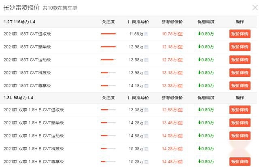Image resolution: width=259 pixels, height=167 pixels.
Task: Select model 2021款 185T CVT豪华版
Action: click(x=27, y=47)
